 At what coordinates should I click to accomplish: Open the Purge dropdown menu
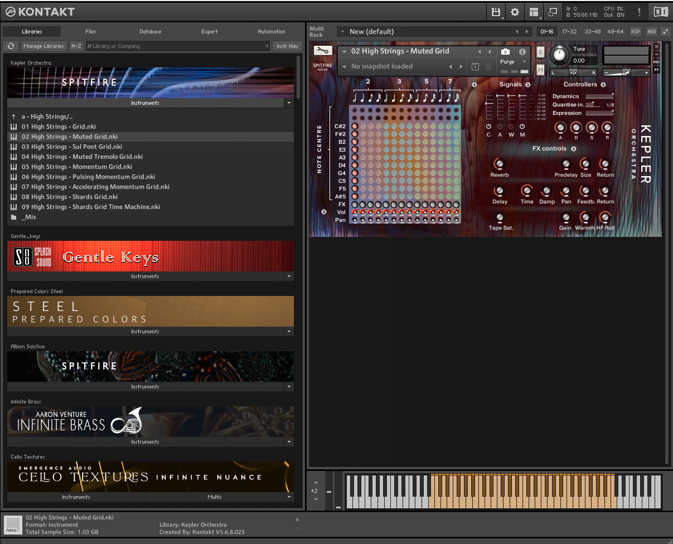point(512,62)
